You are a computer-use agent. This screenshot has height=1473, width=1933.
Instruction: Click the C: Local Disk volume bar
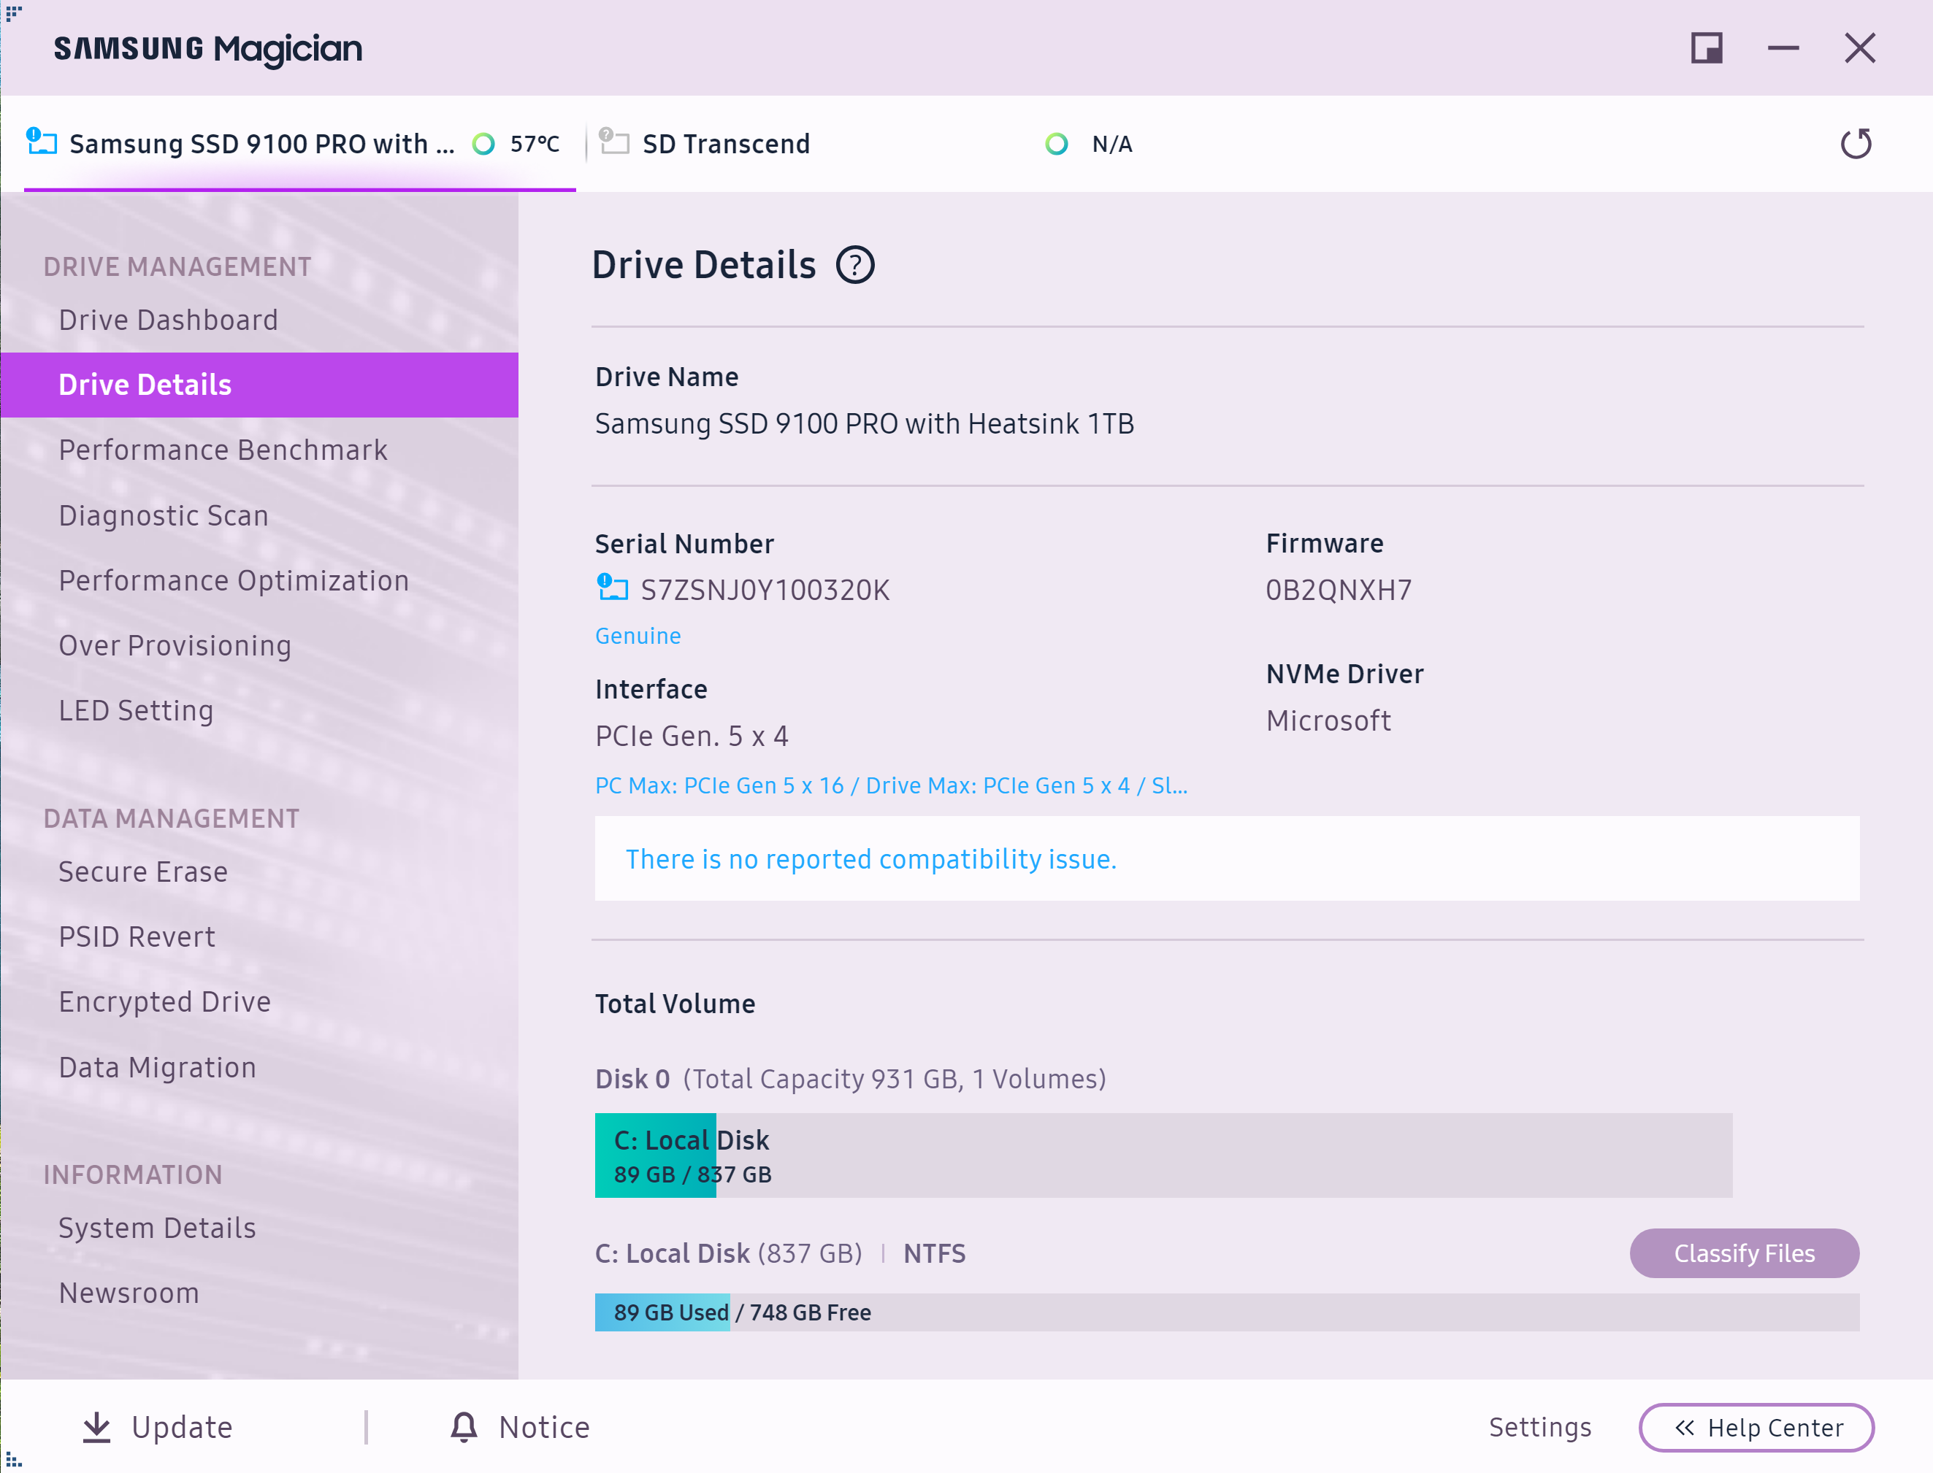point(1163,1155)
